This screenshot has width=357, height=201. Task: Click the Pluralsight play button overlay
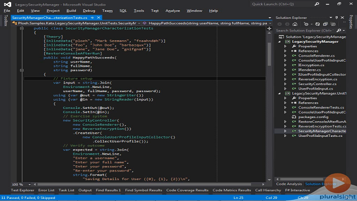coord(338,183)
